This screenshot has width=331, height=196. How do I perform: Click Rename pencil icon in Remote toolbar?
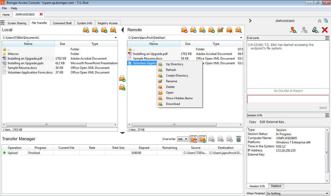pos(221,30)
